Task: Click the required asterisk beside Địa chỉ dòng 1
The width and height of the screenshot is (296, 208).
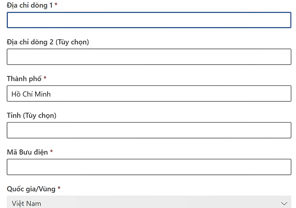Action: pyautogui.click(x=56, y=5)
